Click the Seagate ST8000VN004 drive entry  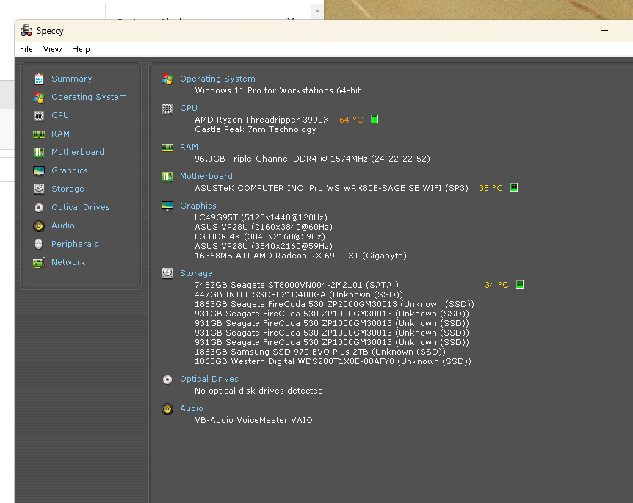pyautogui.click(x=297, y=285)
